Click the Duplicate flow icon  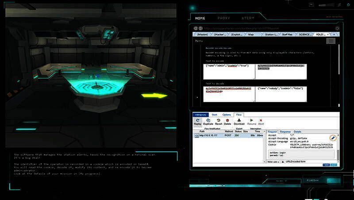[x=208, y=121]
